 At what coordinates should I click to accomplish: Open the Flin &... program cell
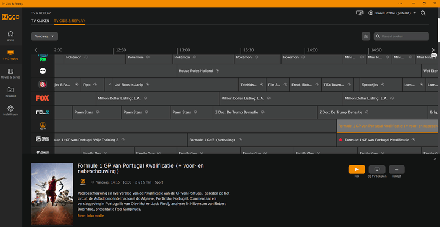tap(278, 85)
